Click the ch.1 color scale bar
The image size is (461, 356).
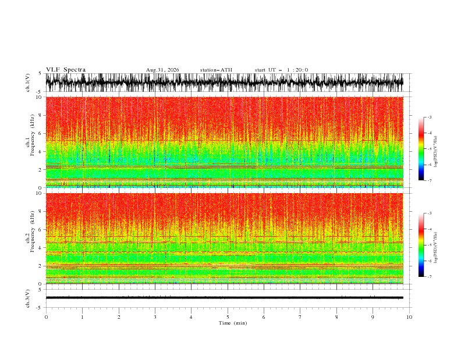click(x=421, y=149)
